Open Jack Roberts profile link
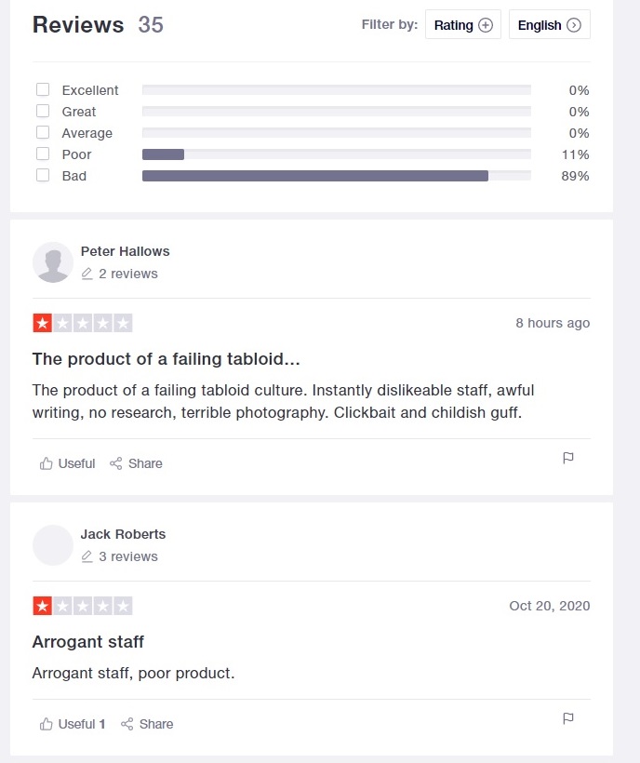Screen dimensions: 640x763 [123, 534]
